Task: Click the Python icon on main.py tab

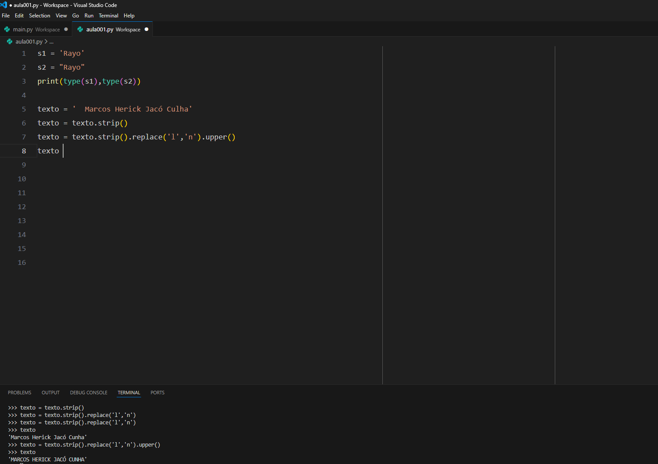Action: tap(7, 30)
